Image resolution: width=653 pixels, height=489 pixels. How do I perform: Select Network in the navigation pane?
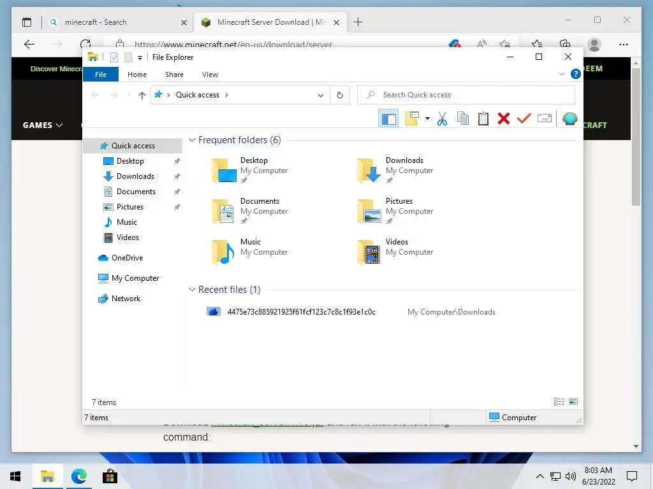126,299
